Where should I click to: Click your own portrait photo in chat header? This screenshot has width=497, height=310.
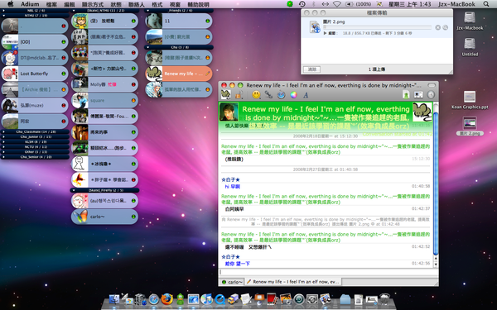click(229, 112)
